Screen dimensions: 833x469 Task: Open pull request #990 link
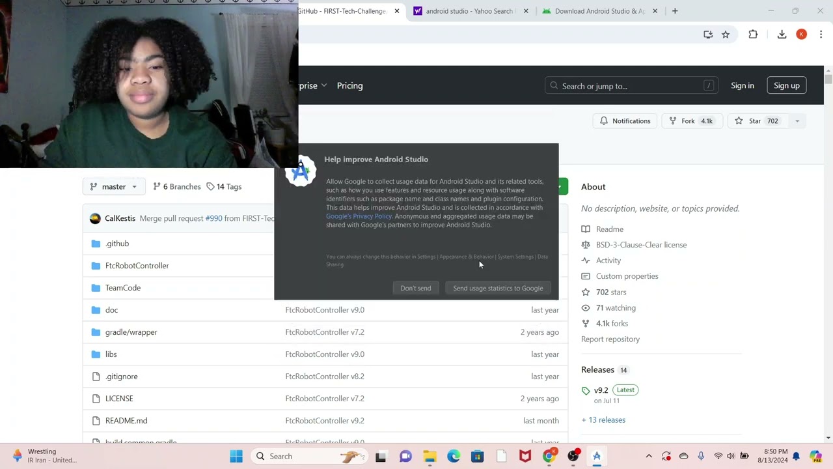(x=213, y=218)
